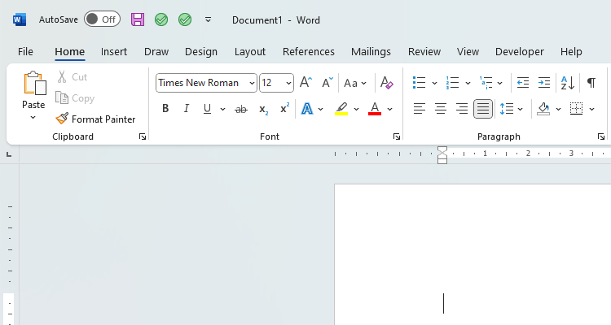Open the Developer tab
Viewport: 611px width, 325px height.
520,52
